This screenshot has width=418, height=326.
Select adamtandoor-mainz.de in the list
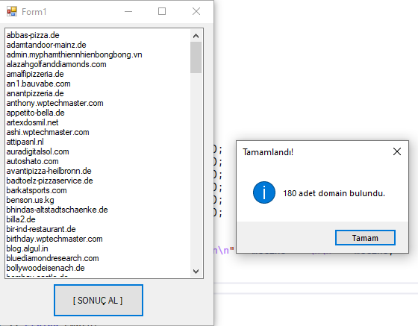pyautogui.click(x=46, y=45)
